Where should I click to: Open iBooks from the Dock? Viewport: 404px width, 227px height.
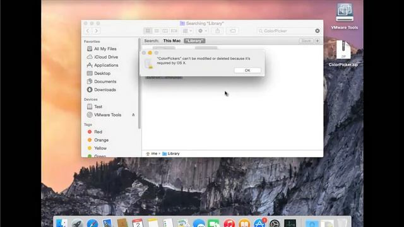[x=244, y=223]
